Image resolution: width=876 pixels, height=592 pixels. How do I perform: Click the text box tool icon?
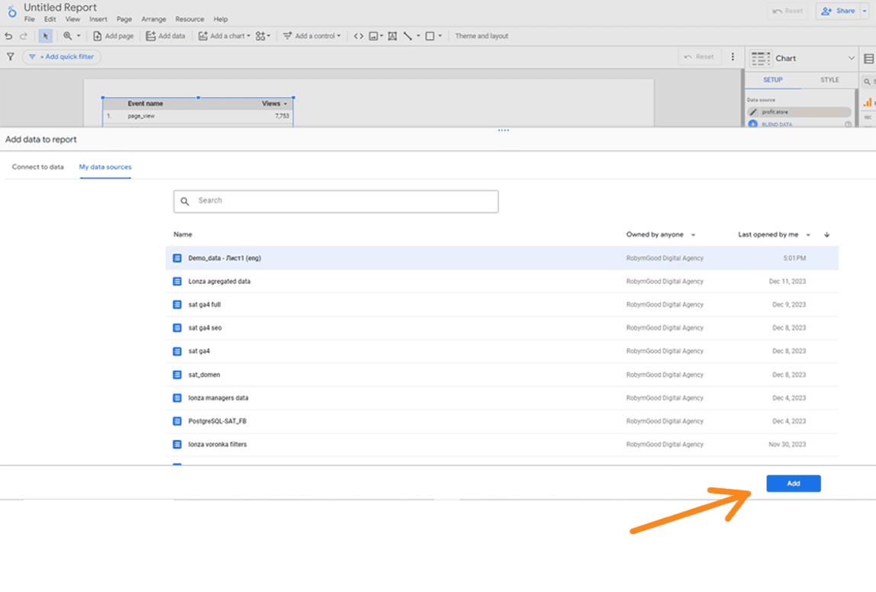click(393, 37)
